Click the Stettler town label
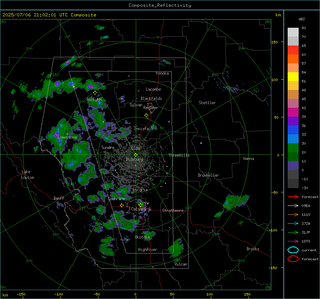Image resolution: width=320 pixels, height=299 pixels. [x=207, y=103]
